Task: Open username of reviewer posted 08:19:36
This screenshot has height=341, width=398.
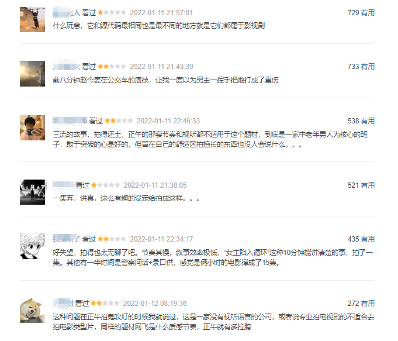Action: coord(63,304)
